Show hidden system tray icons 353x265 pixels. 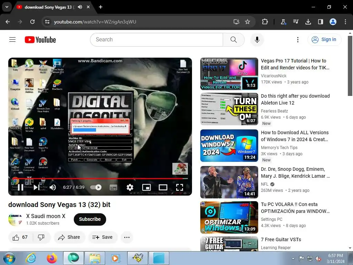[293, 258]
